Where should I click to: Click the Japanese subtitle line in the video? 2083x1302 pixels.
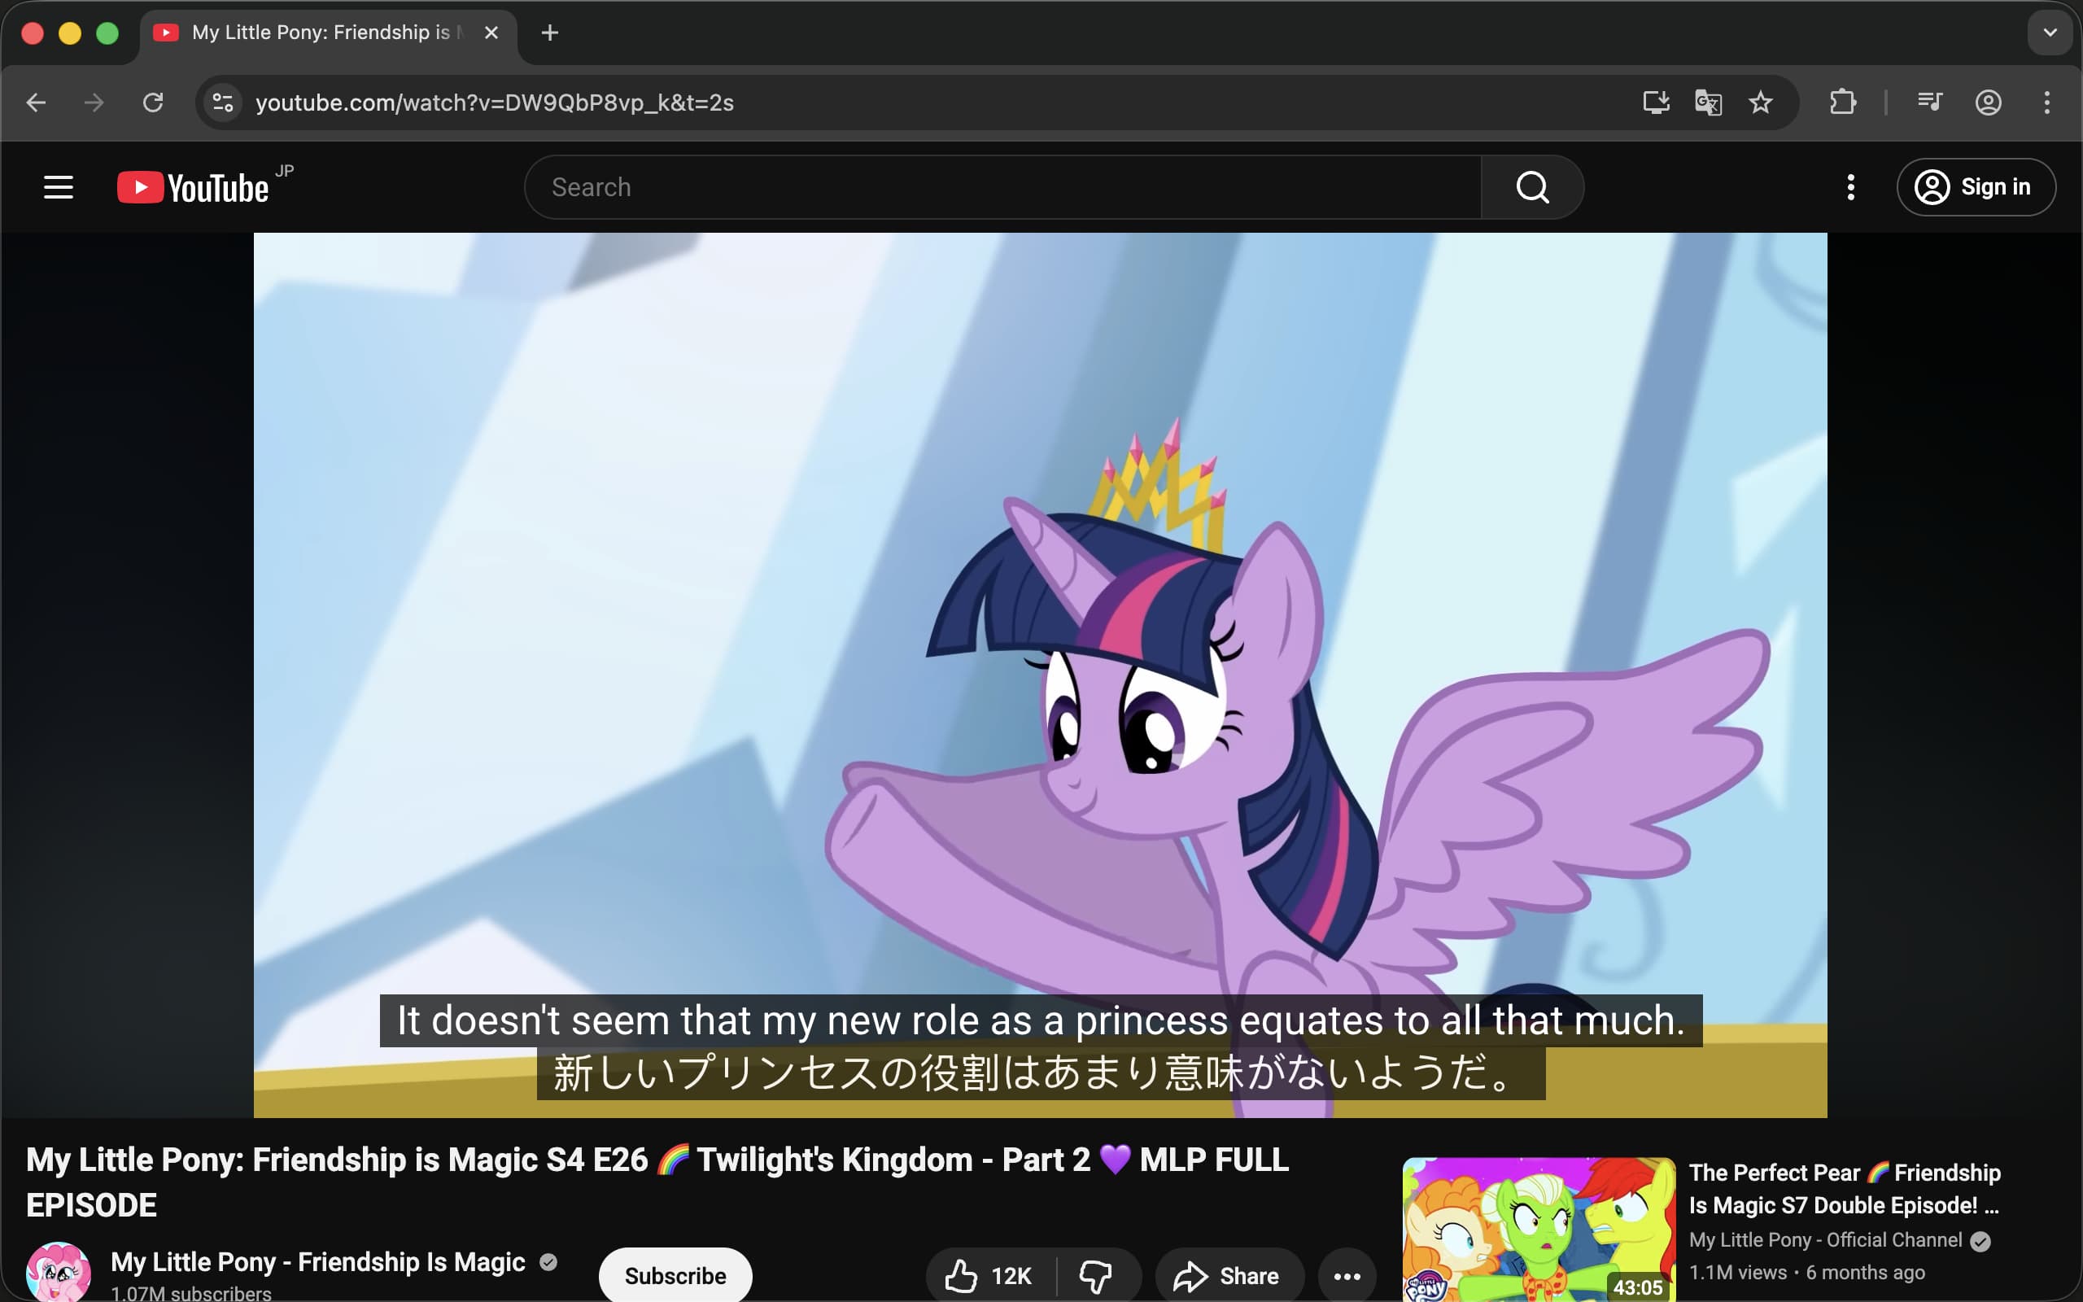1041,1073
